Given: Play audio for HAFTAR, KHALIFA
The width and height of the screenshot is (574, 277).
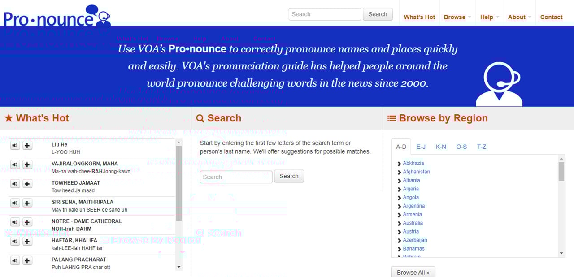Looking at the screenshot, I should point(15,242).
